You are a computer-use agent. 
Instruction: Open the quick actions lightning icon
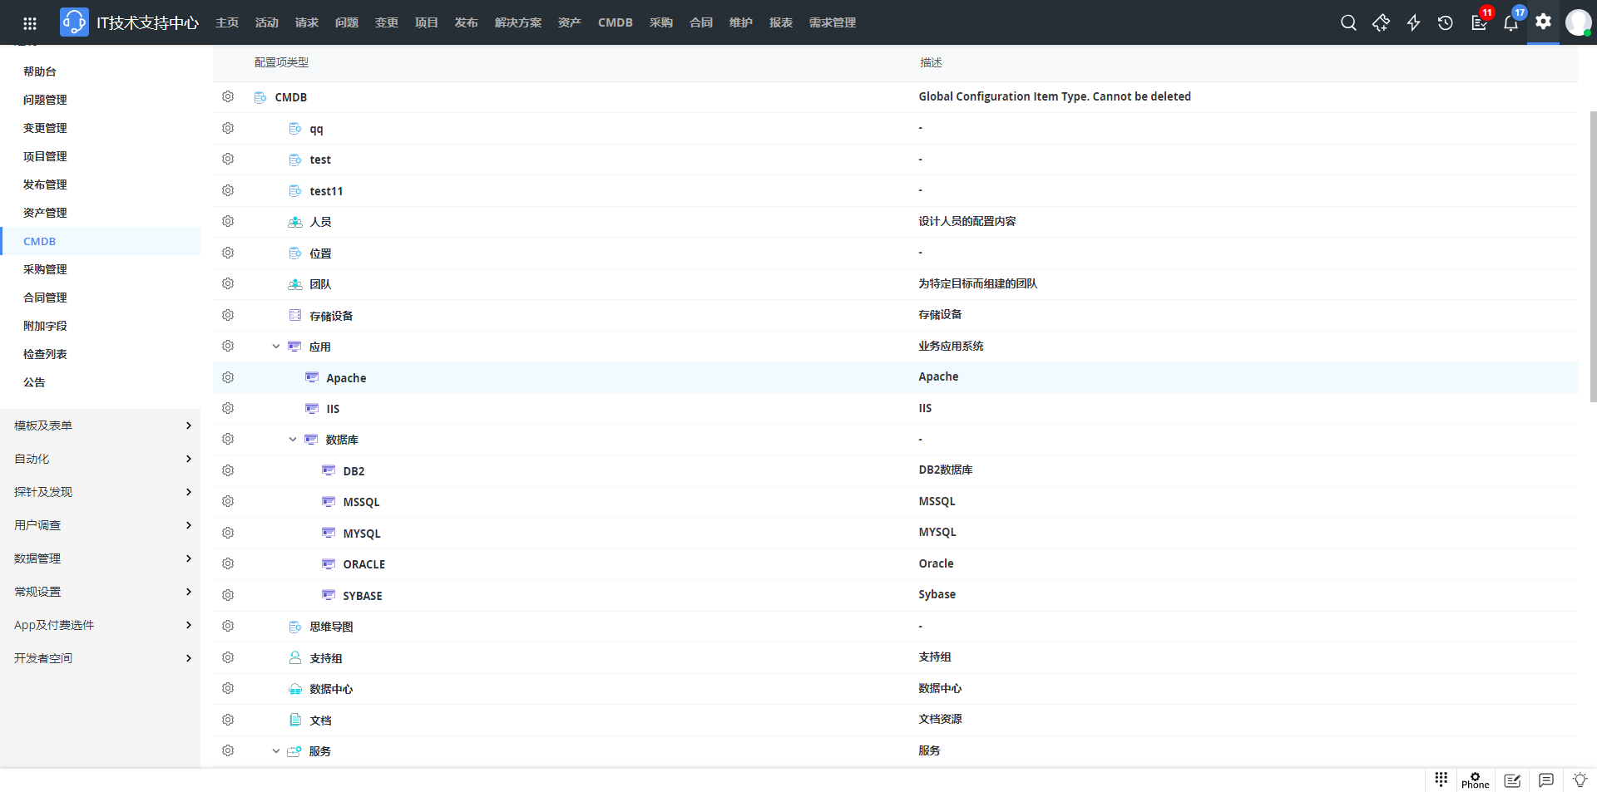point(1413,22)
